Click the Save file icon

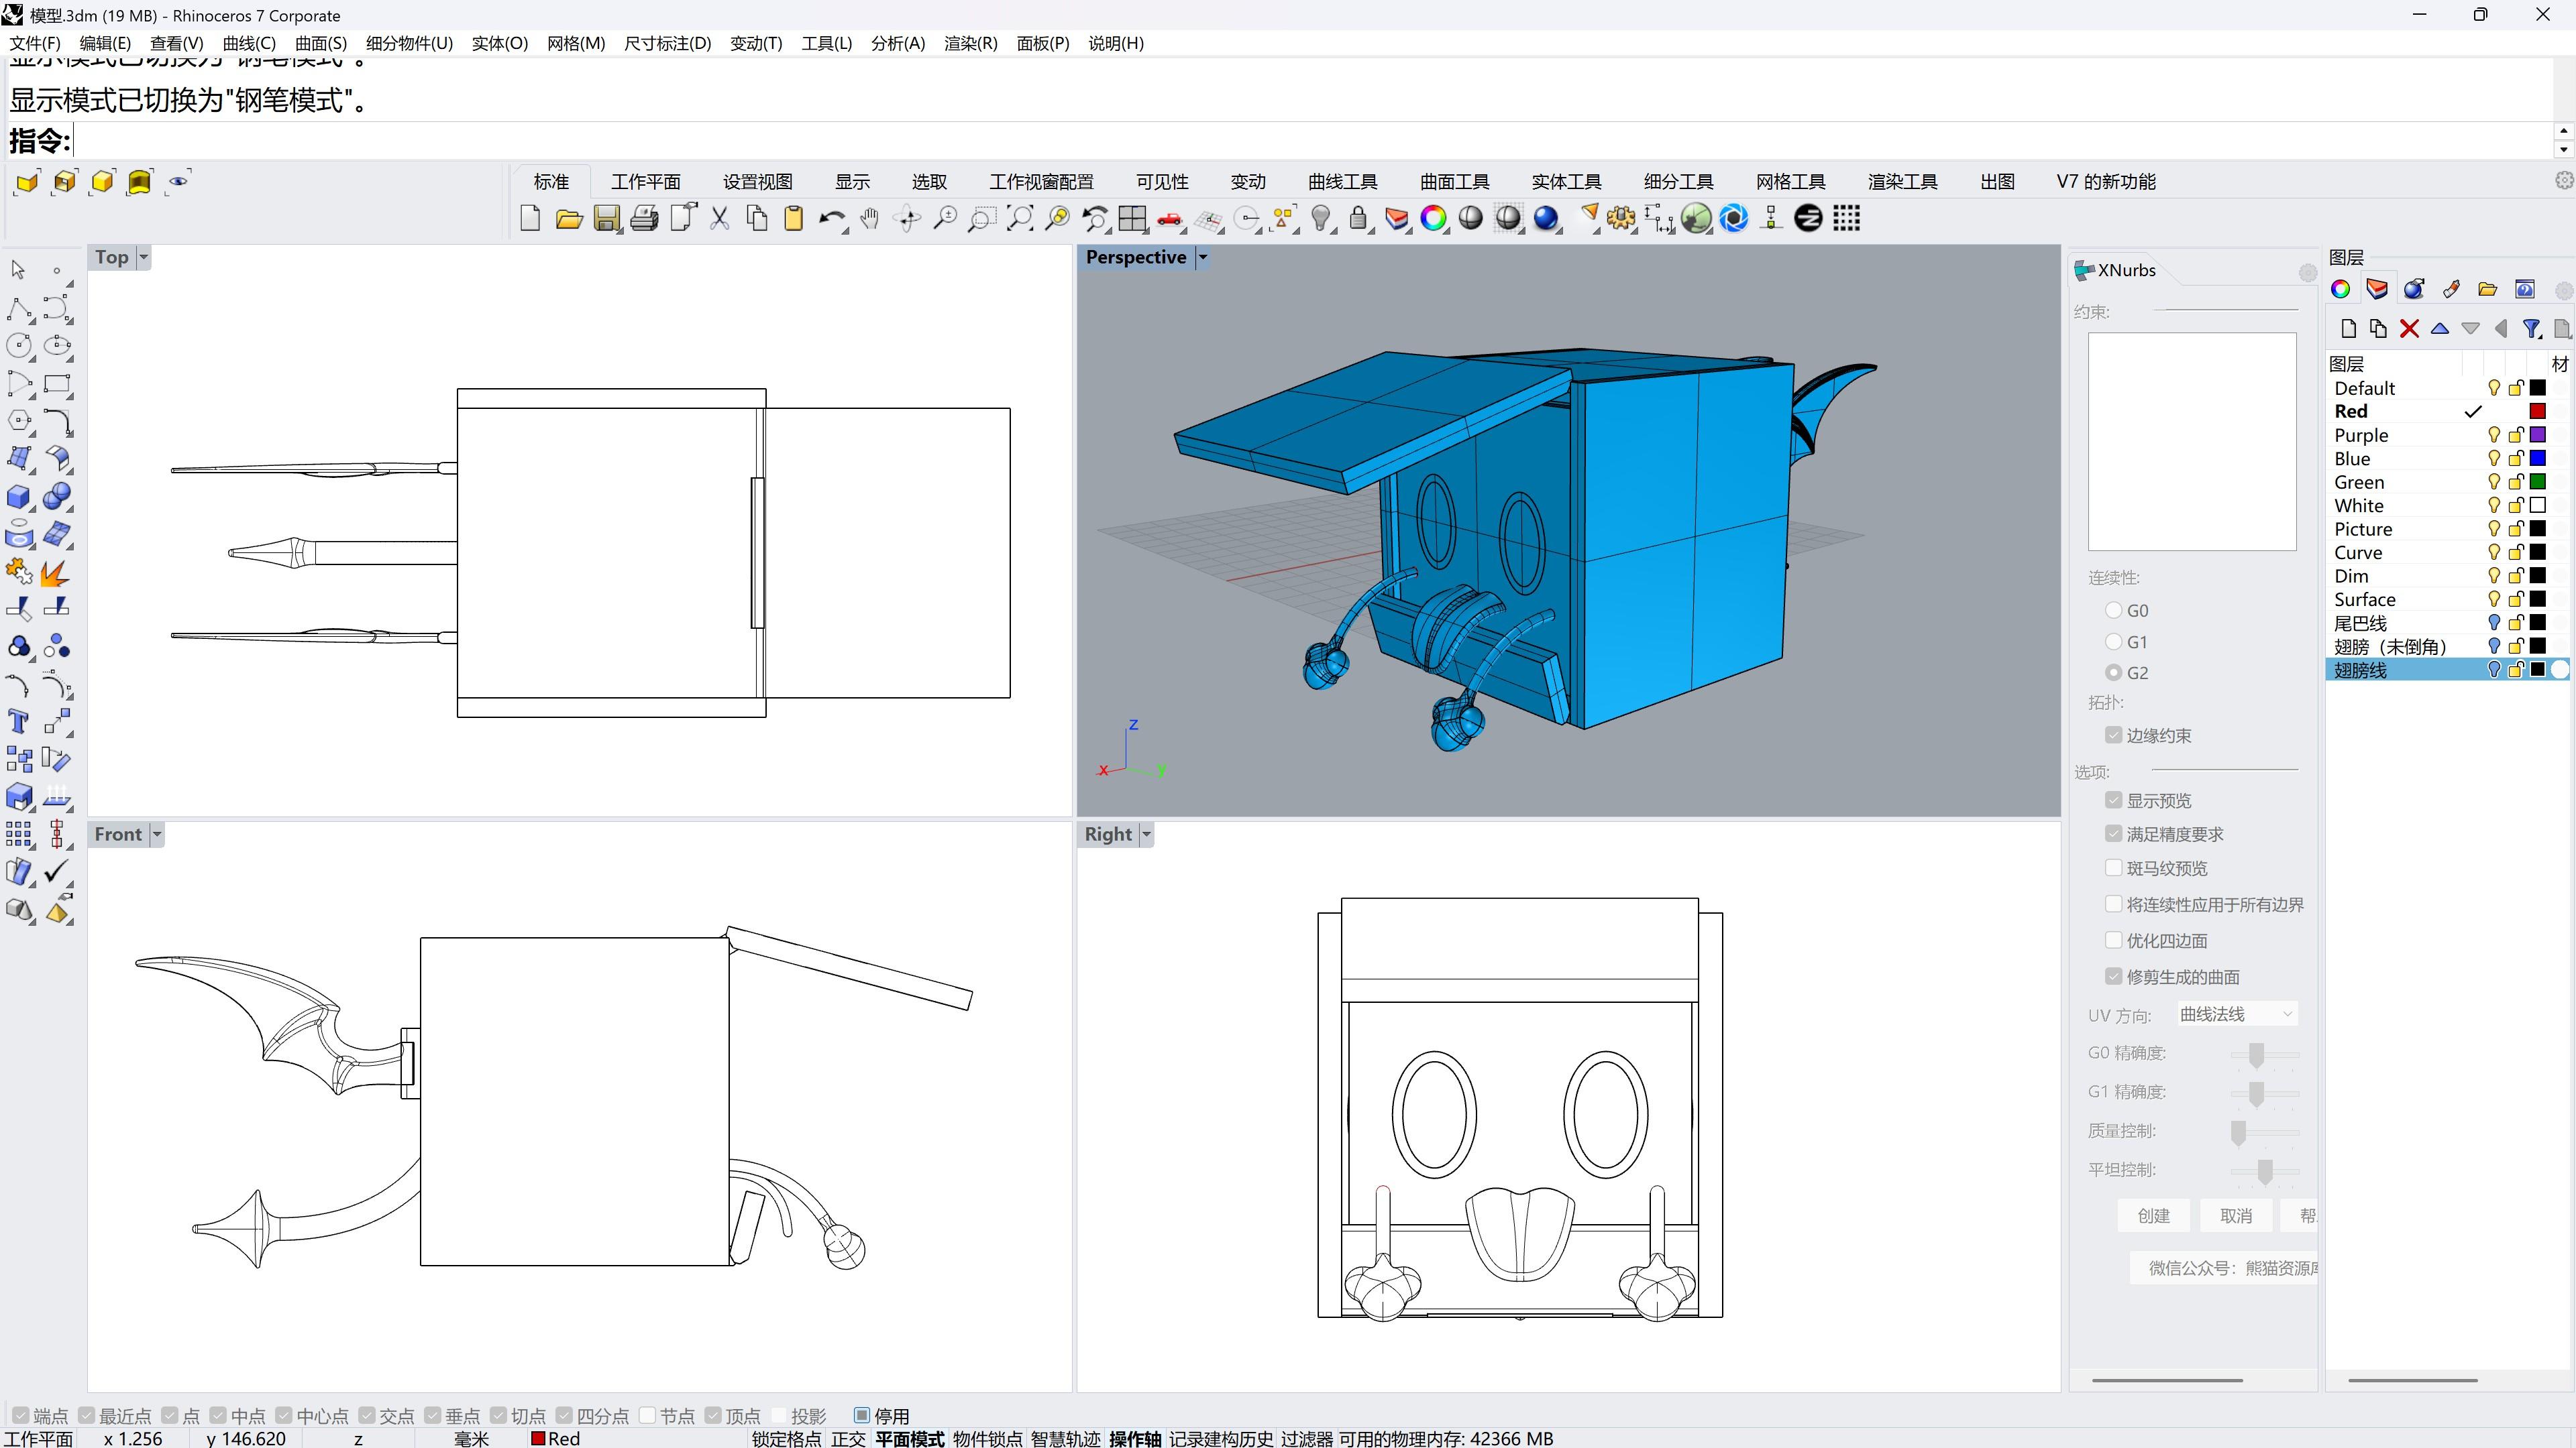click(606, 219)
